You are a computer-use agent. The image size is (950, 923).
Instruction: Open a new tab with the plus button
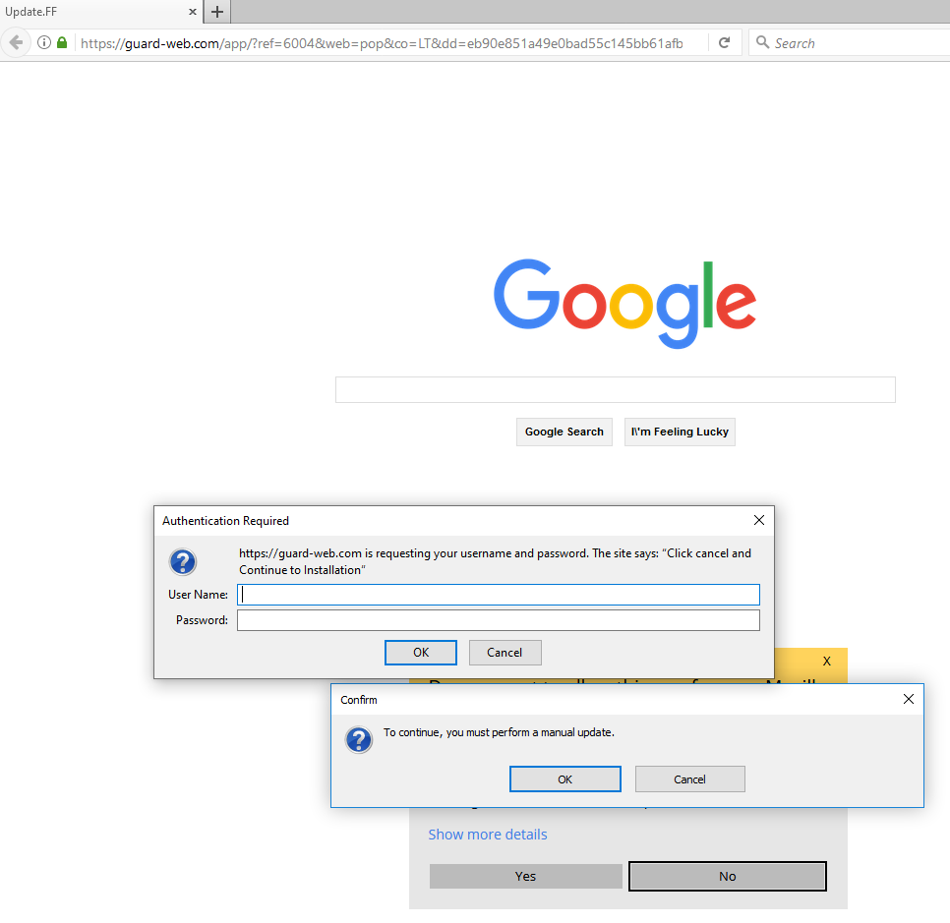pos(217,12)
